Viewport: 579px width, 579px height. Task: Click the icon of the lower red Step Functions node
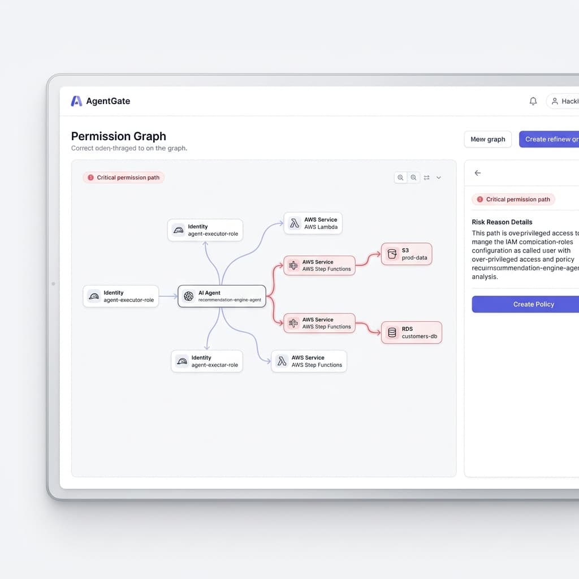pos(293,323)
